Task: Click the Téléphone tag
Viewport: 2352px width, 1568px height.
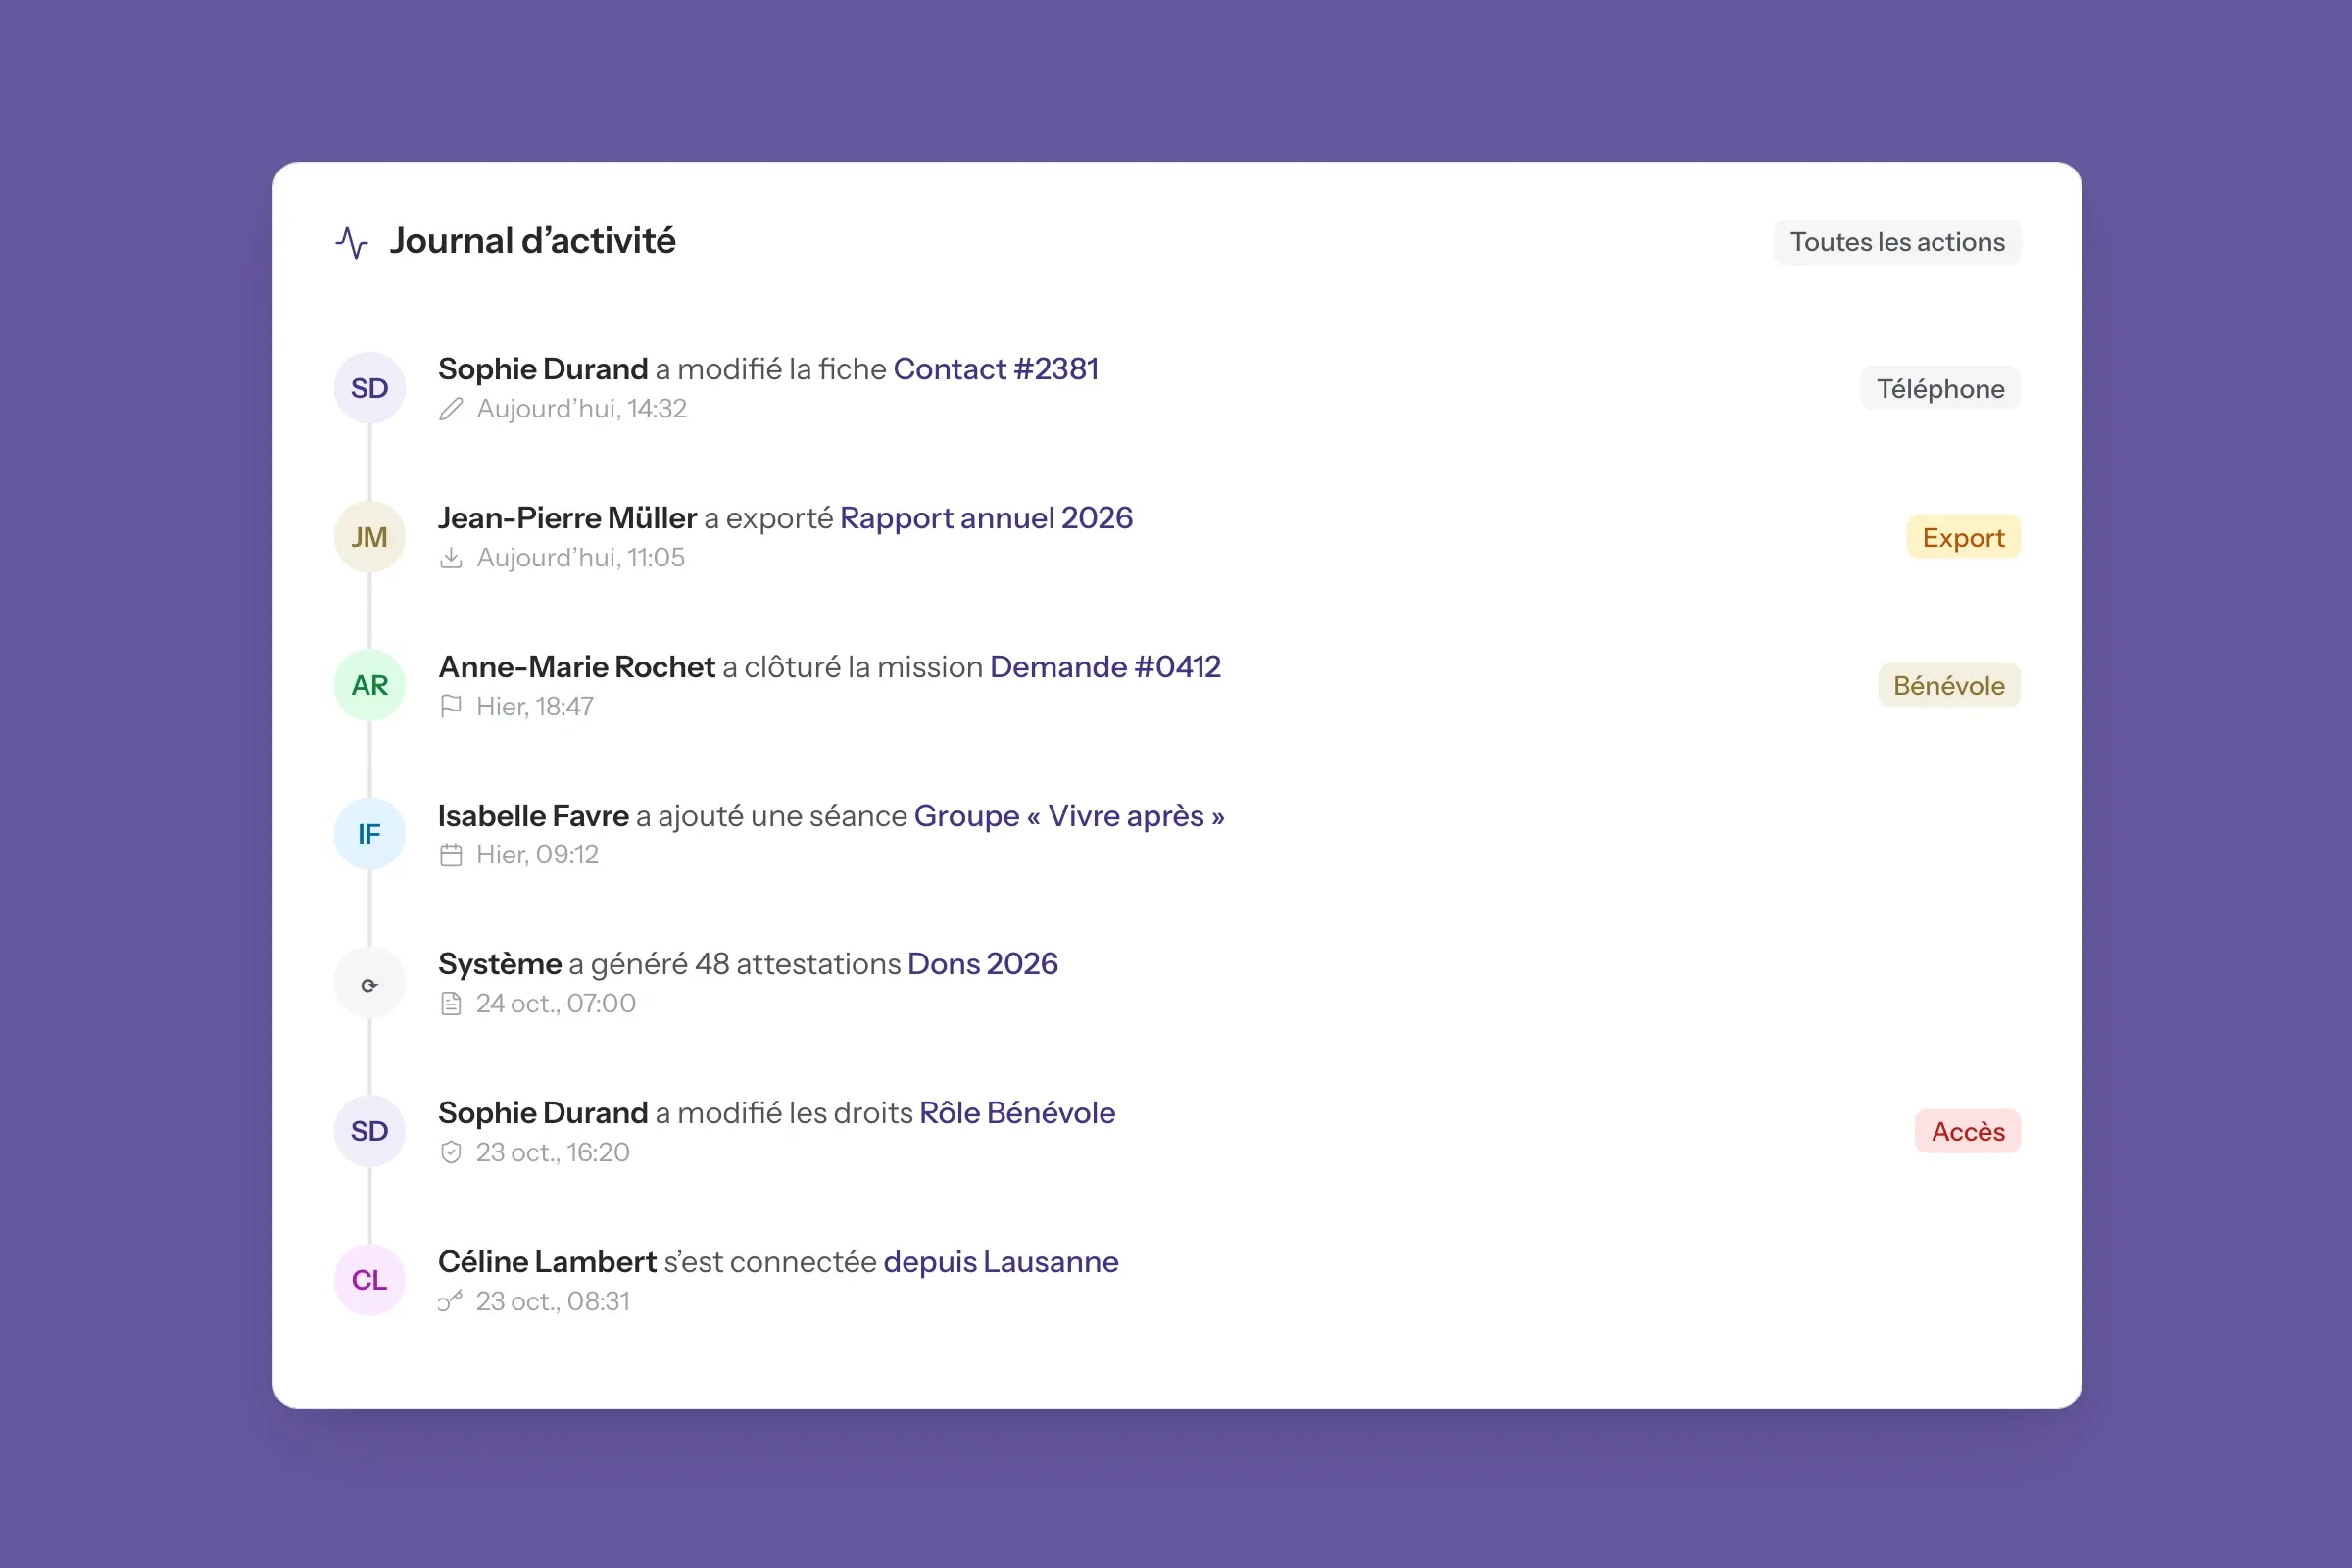Action: click(1940, 388)
